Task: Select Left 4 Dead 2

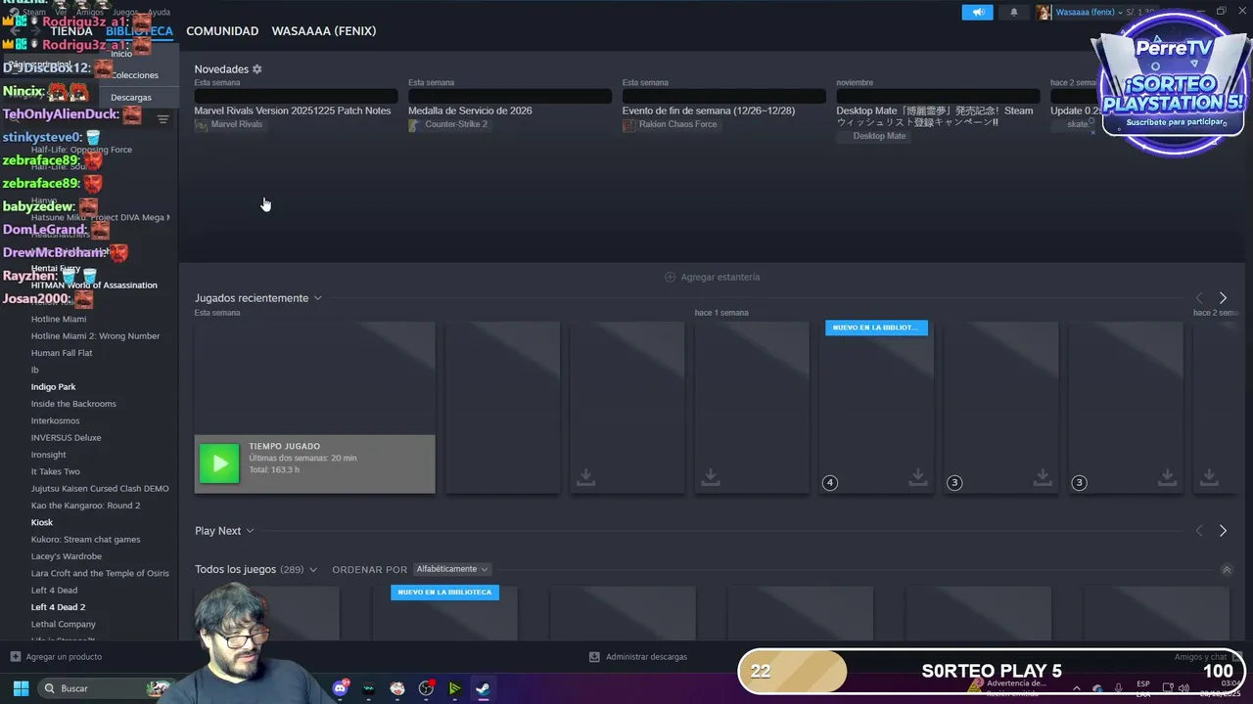Action: tap(58, 607)
